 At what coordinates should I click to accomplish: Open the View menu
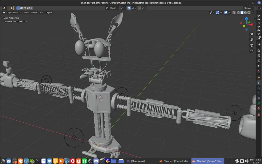click(x=26, y=13)
